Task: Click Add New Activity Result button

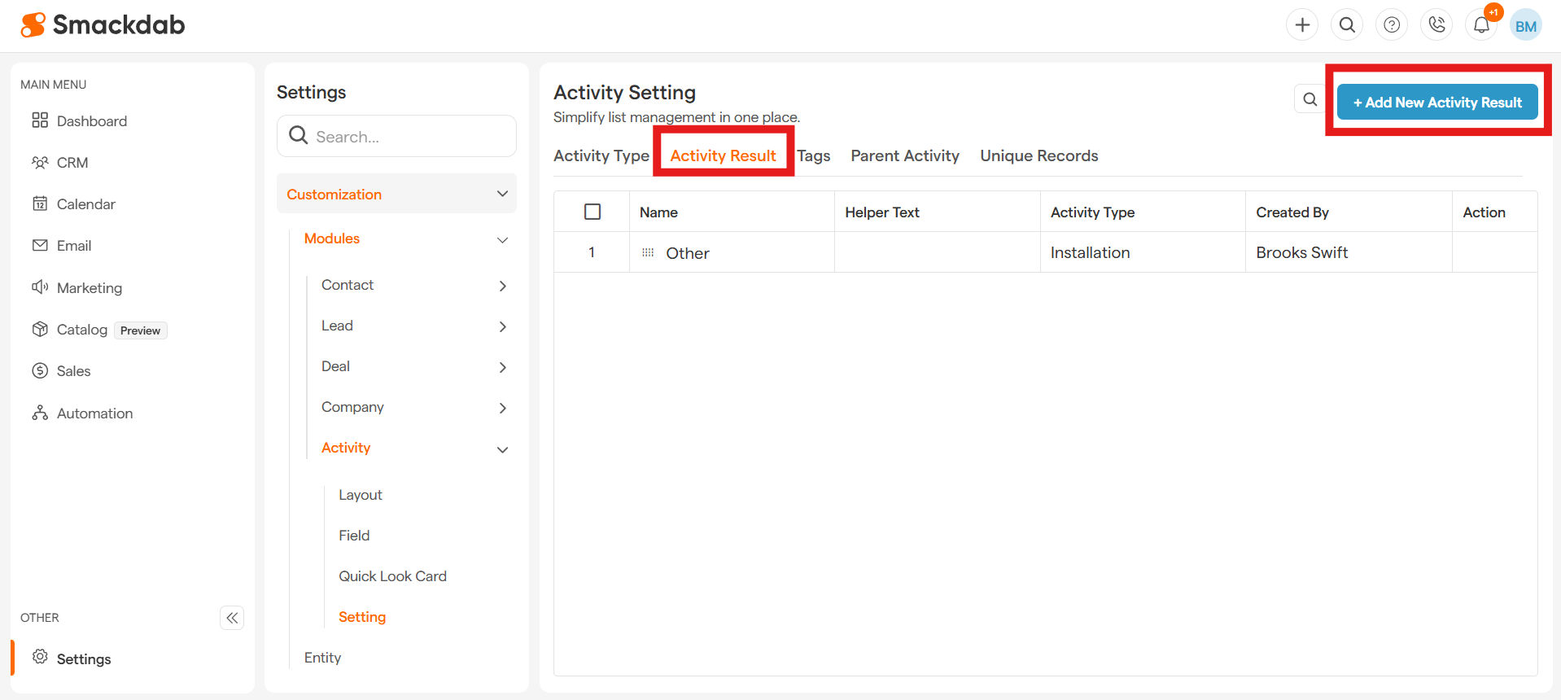Action: point(1436,103)
